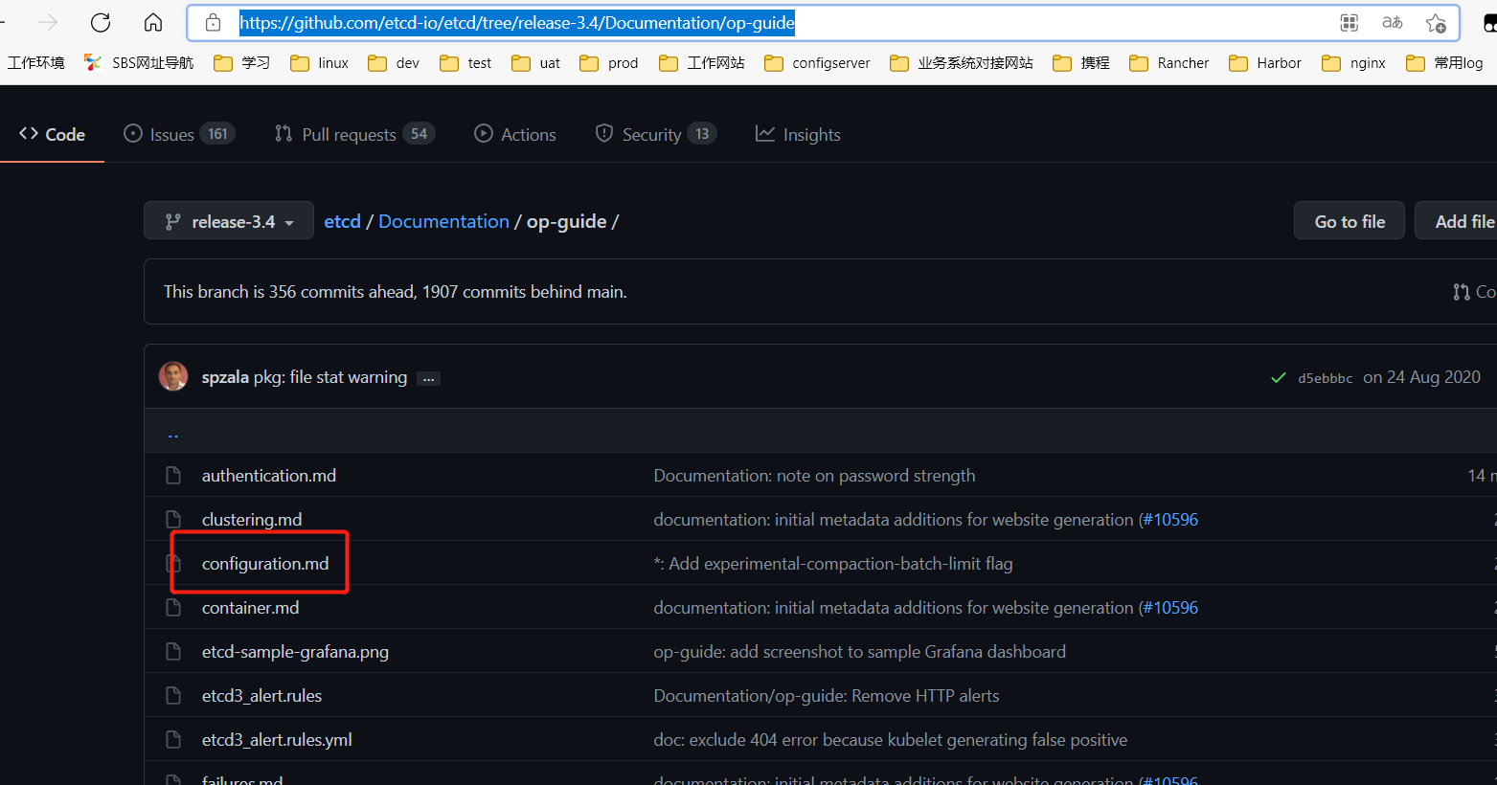This screenshot has height=785, width=1497.
Task: Click the green check status icon
Action: pyautogui.click(x=1278, y=378)
